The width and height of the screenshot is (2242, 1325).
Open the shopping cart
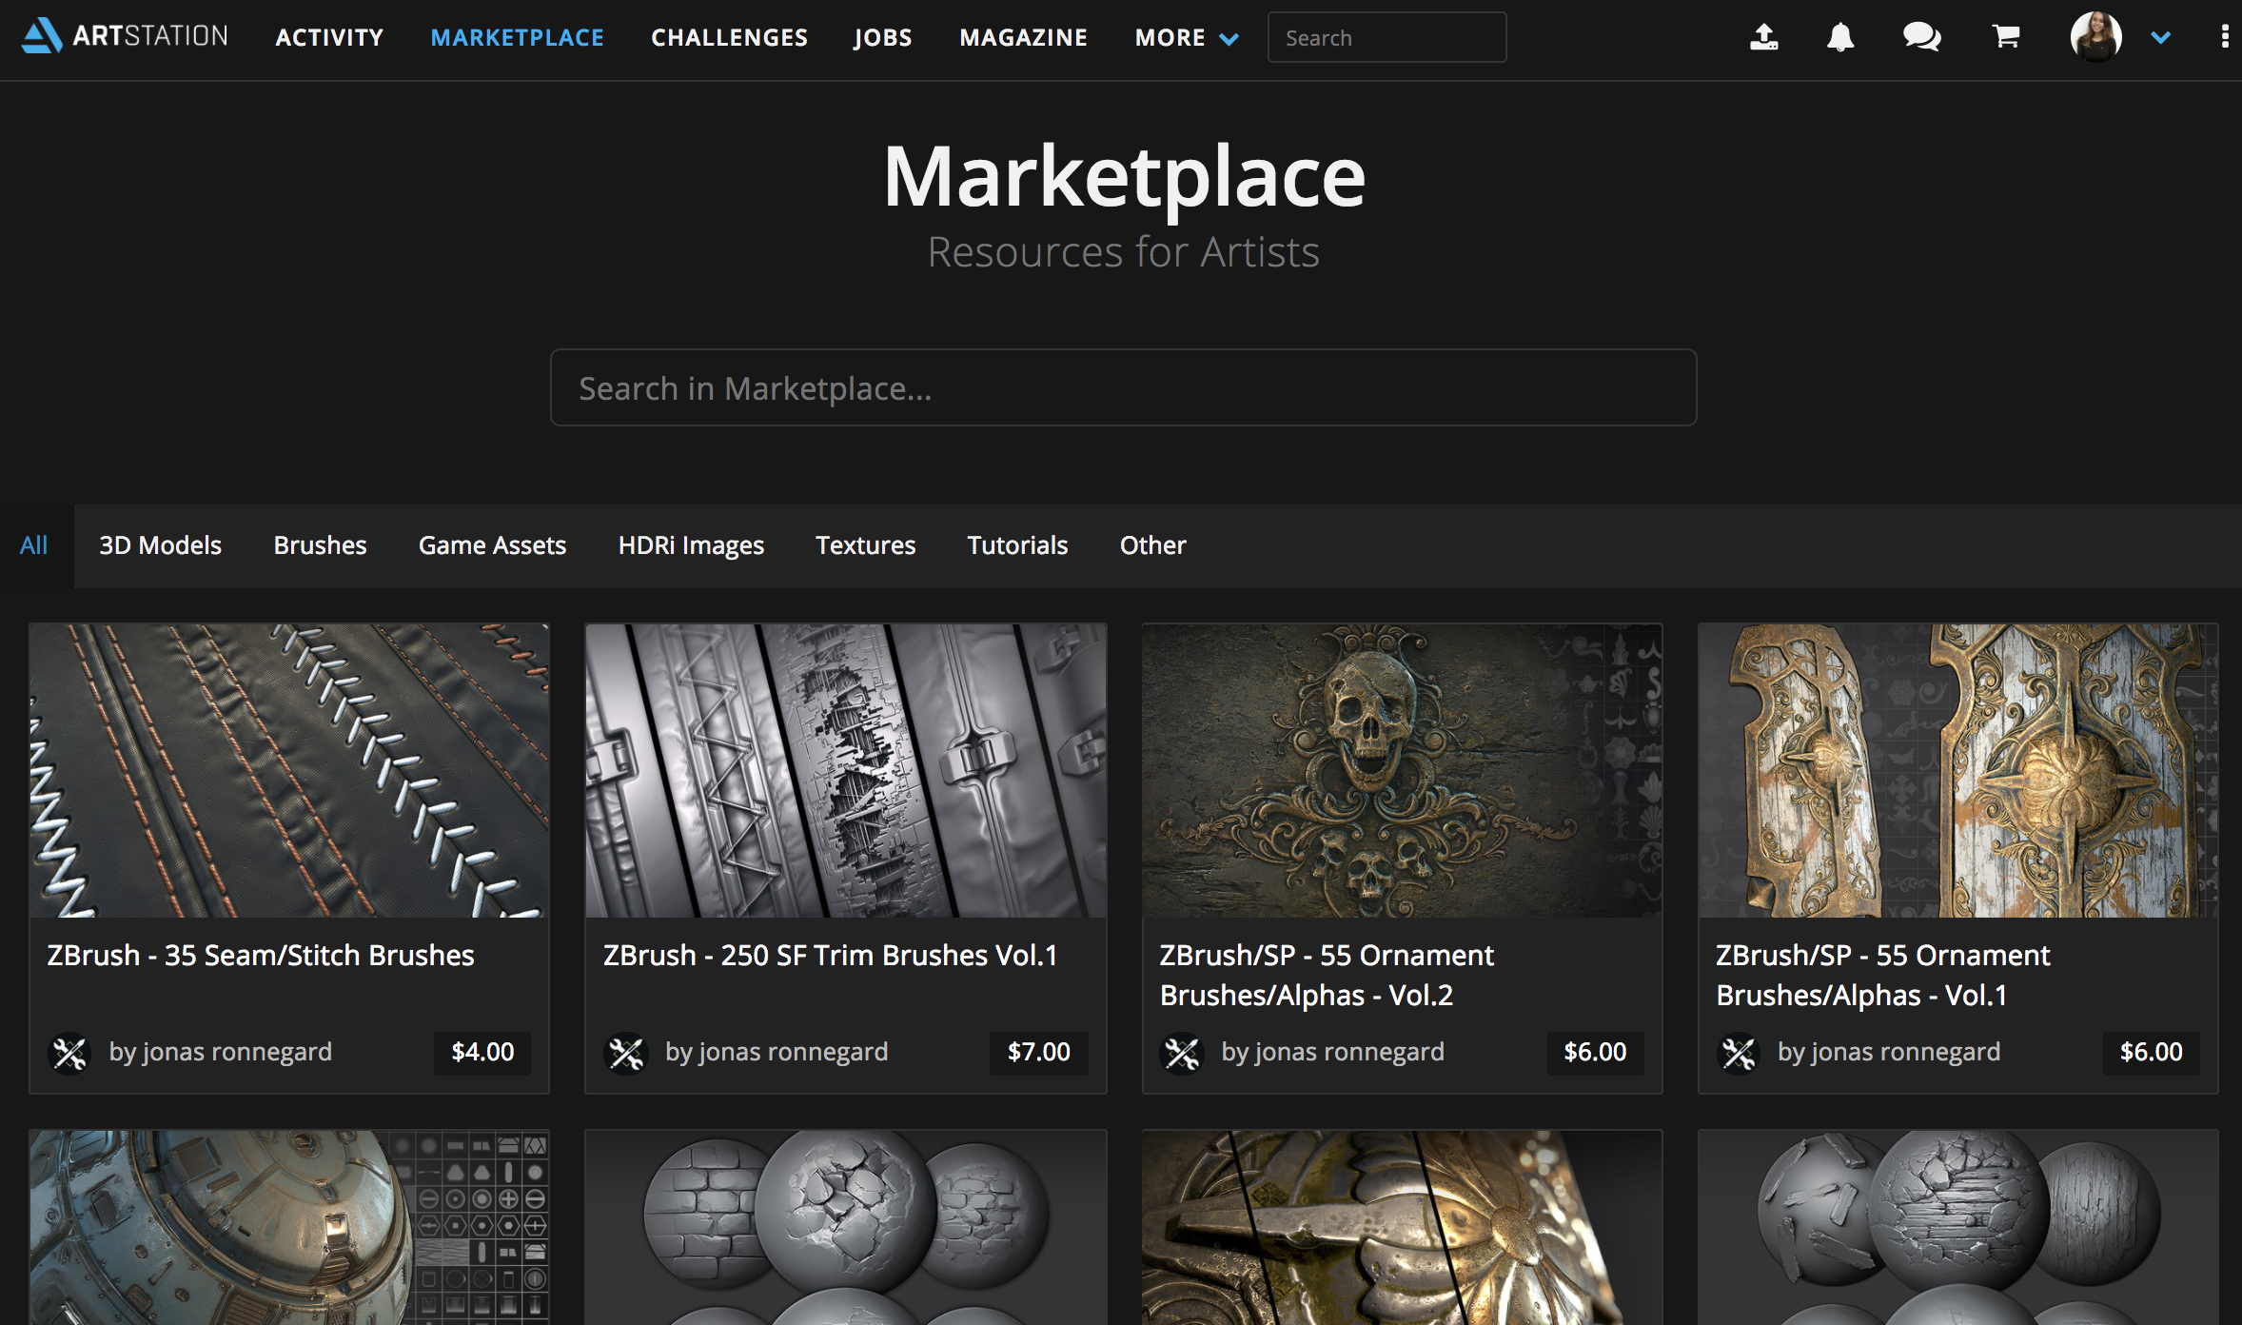tap(2006, 37)
